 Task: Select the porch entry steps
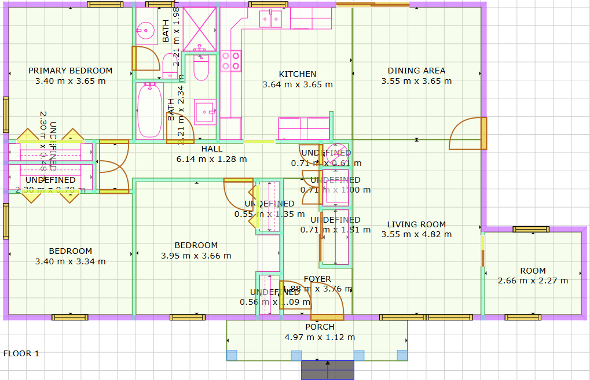pyautogui.click(x=328, y=370)
